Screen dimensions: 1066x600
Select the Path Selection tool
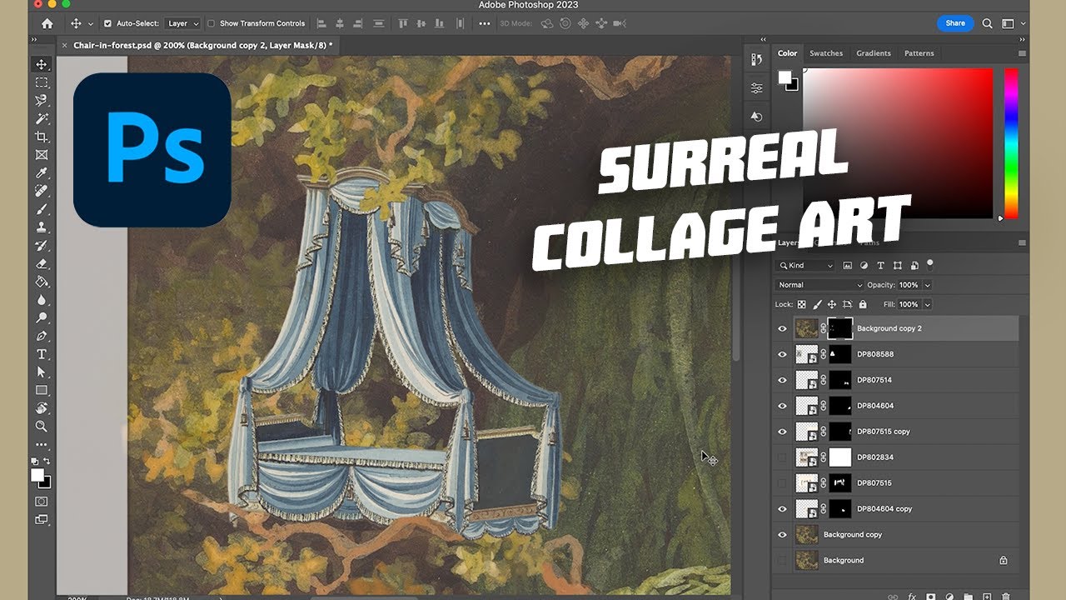tap(42, 372)
